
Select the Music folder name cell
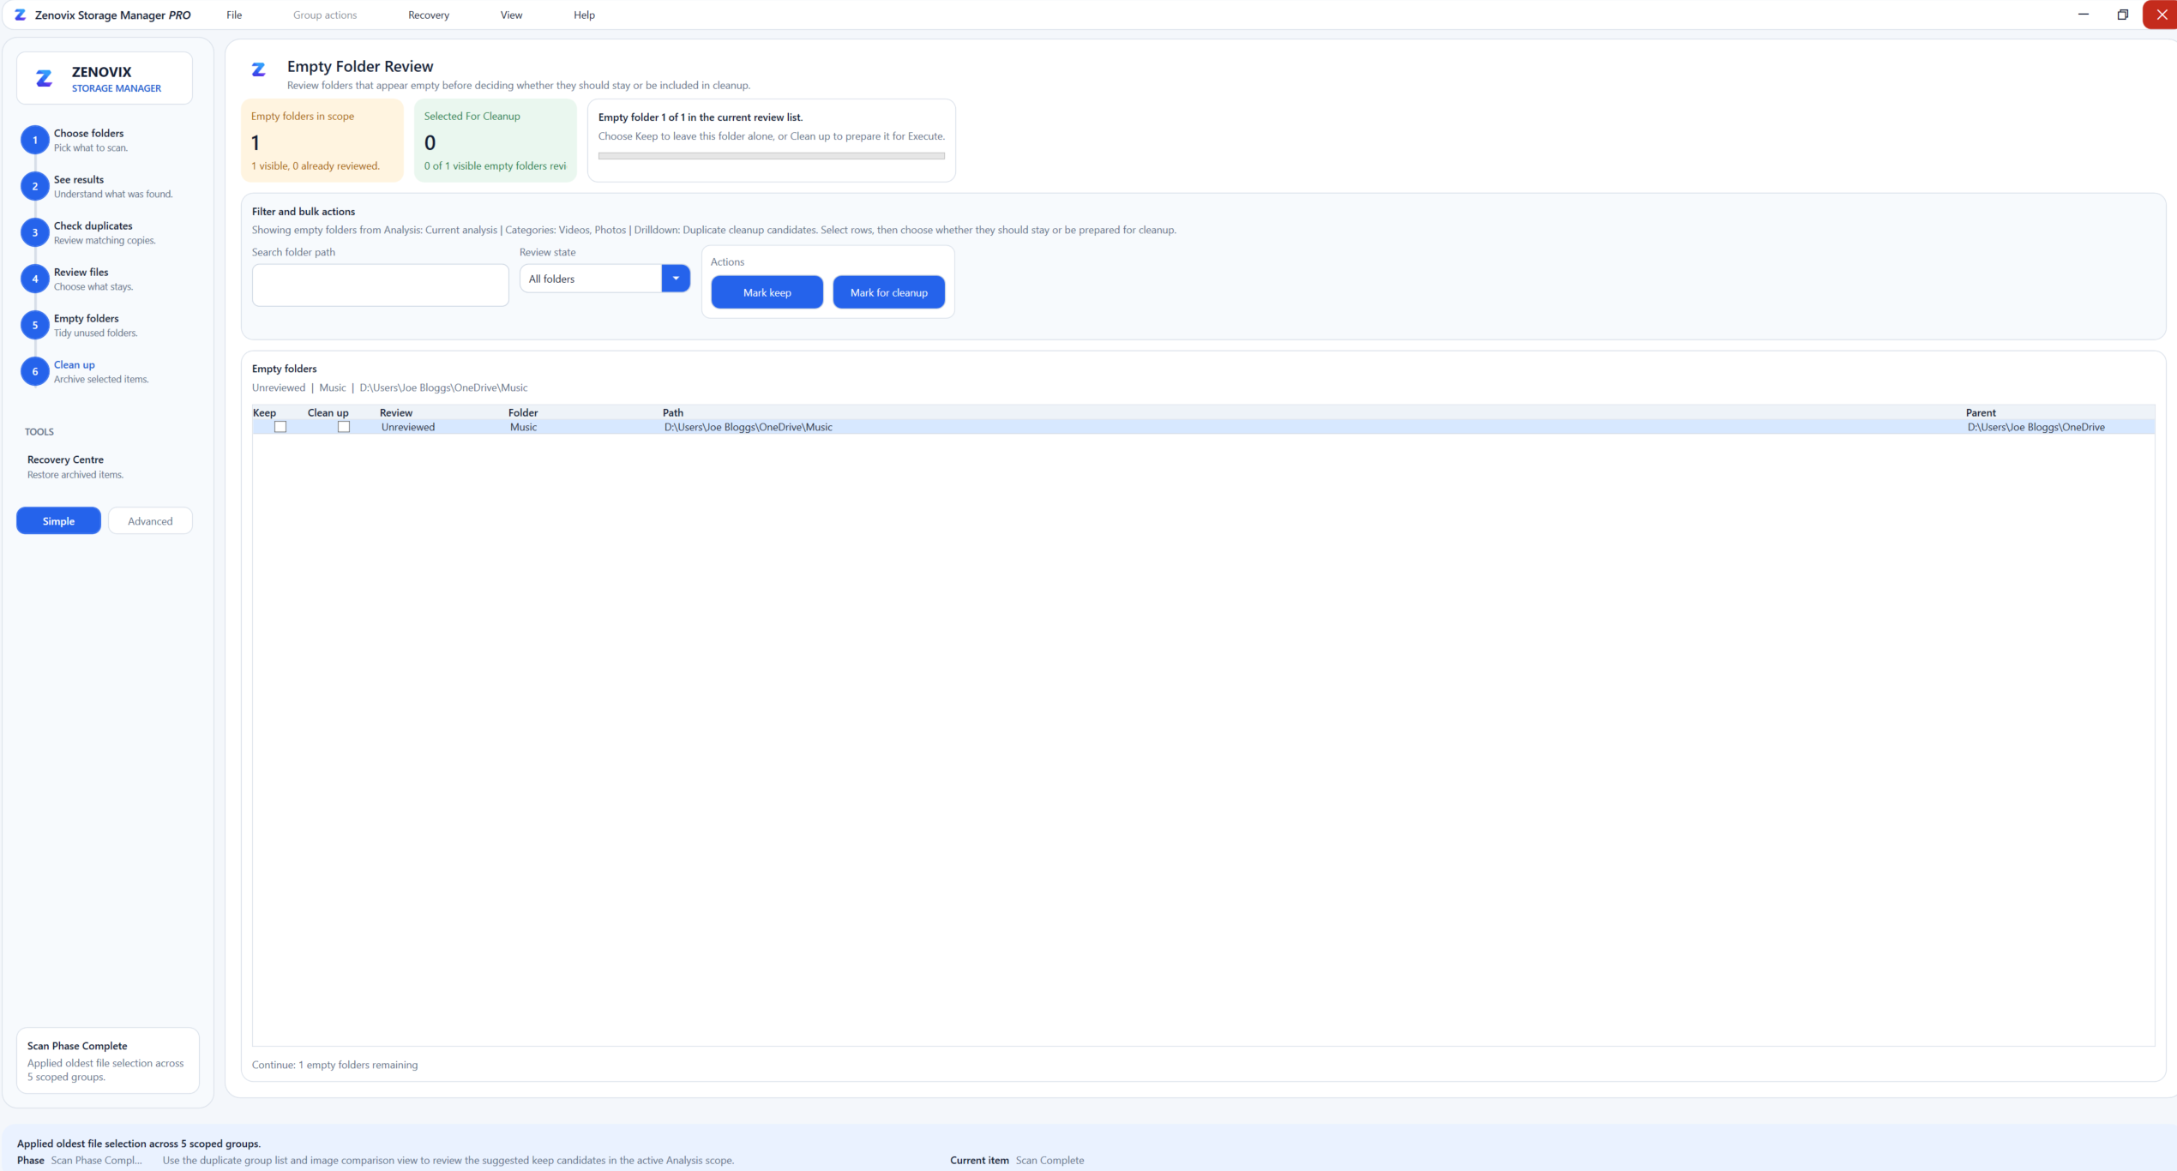[524, 427]
